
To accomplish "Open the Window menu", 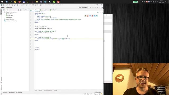I will coord(37,5).
